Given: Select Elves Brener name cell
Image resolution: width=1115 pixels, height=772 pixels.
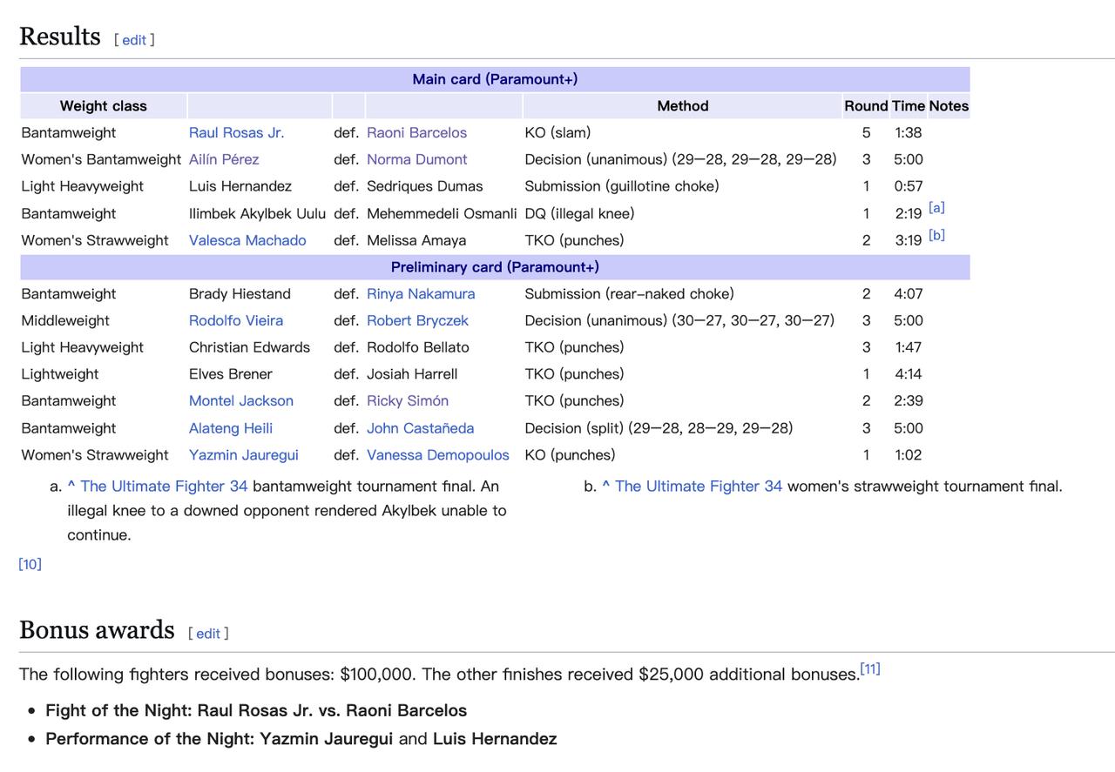Looking at the screenshot, I should pyautogui.click(x=260, y=374).
